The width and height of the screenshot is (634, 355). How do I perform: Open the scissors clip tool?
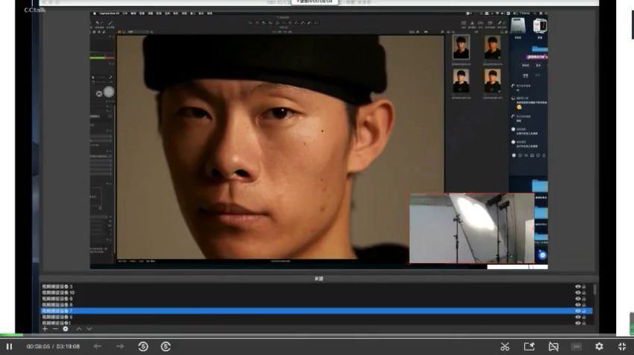coord(505,347)
